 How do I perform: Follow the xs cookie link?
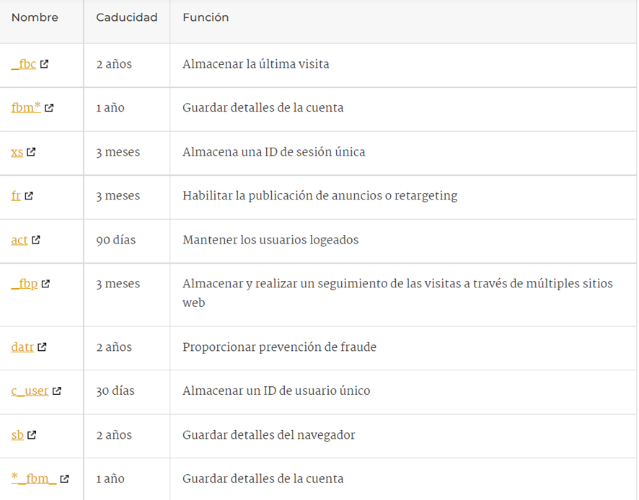[17, 152]
